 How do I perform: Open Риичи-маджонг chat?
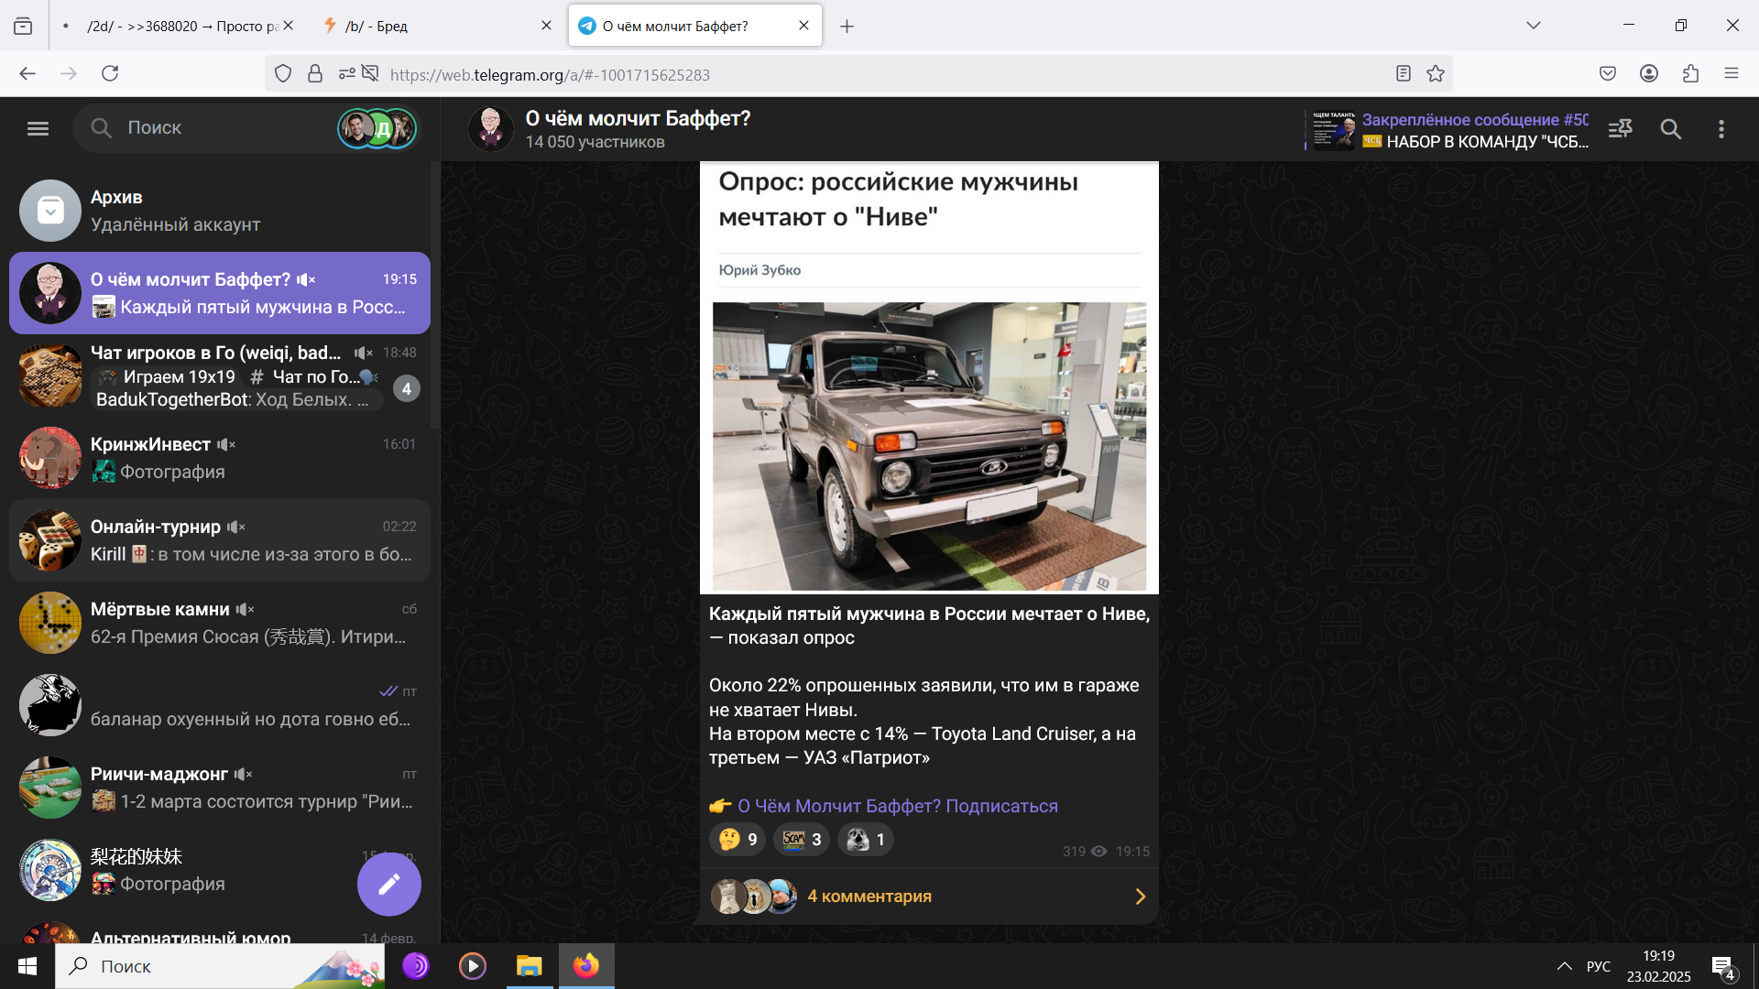220,788
